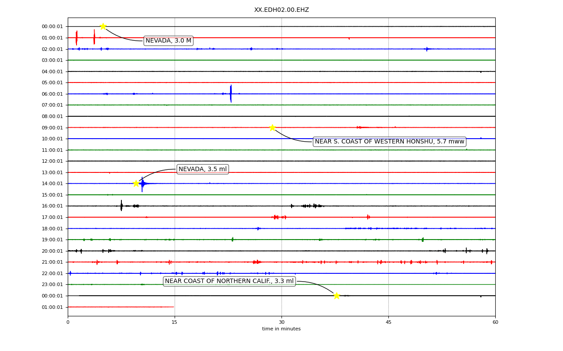
Task: Click the plot title XX.EDH02.00.EHZ
Action: click(281, 10)
